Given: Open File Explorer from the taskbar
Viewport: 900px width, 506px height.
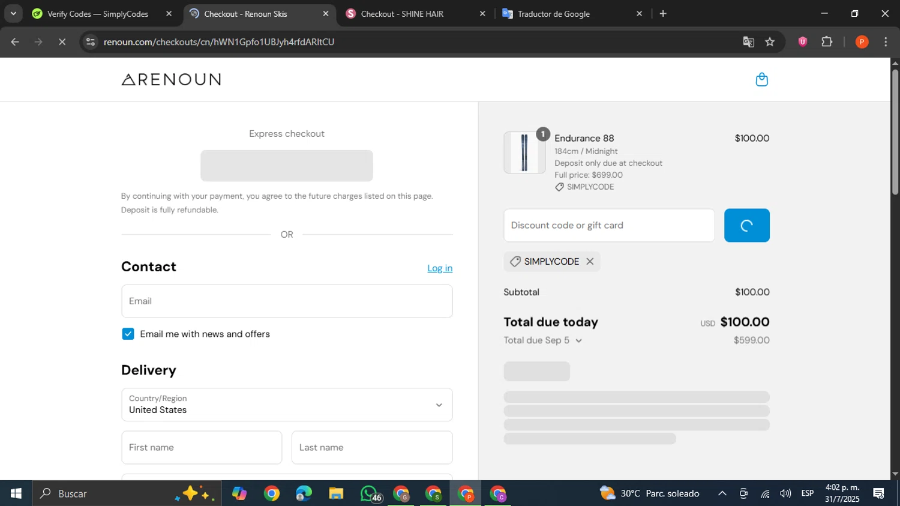Looking at the screenshot, I should [336, 493].
